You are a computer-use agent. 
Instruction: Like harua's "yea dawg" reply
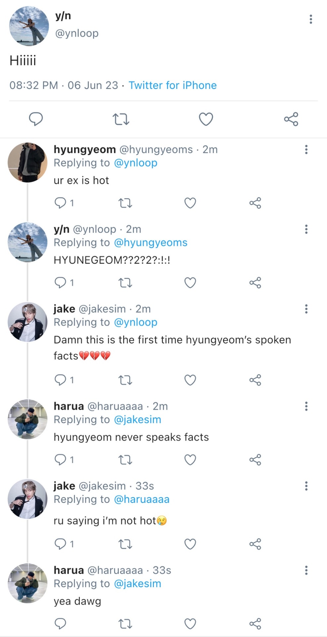coord(190,624)
